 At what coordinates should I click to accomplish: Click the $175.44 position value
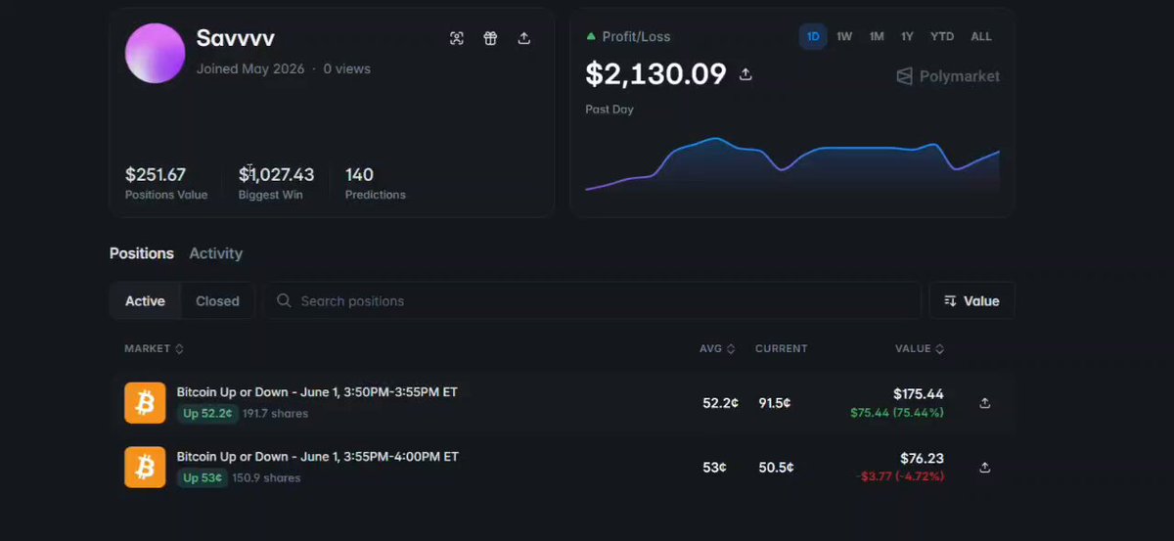click(x=918, y=393)
